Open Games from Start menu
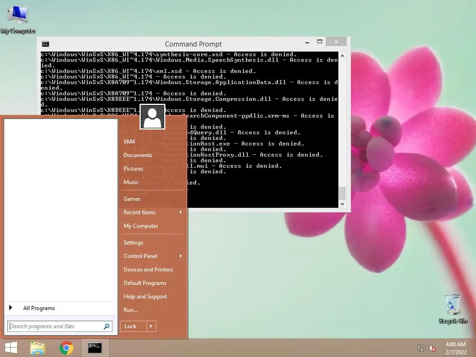The width and height of the screenshot is (476, 357). tap(132, 199)
